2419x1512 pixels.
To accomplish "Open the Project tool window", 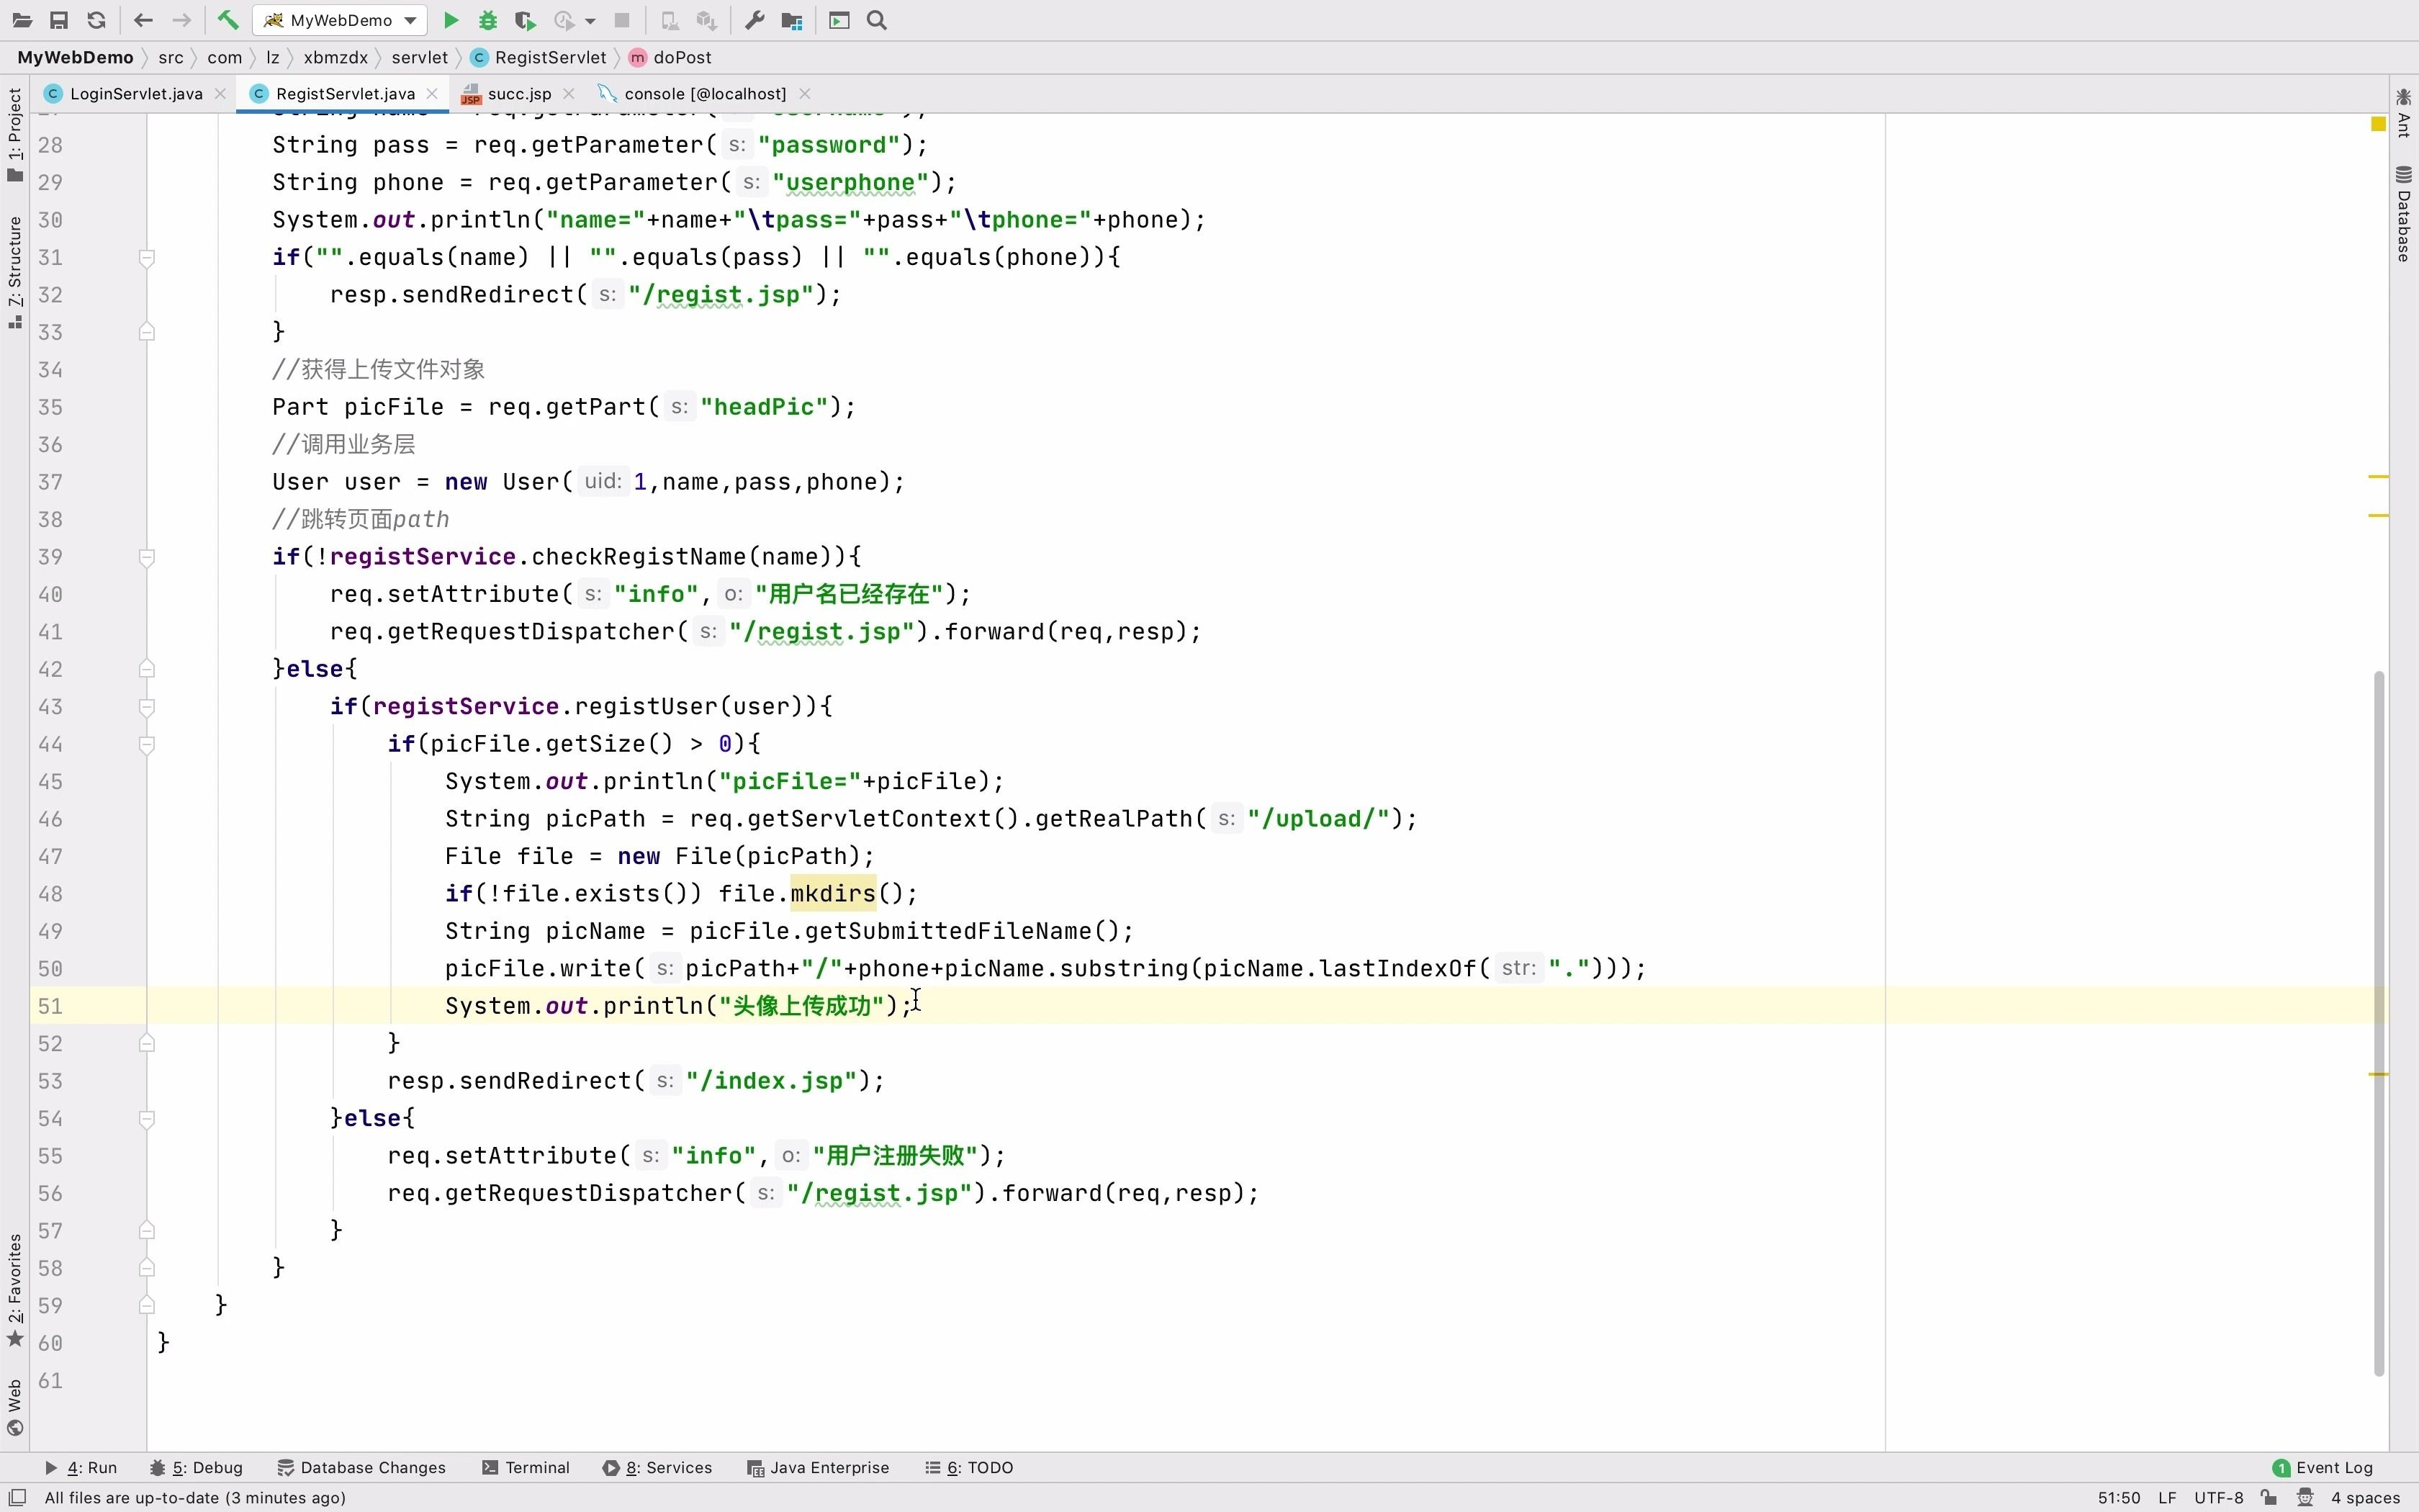I will point(15,135).
